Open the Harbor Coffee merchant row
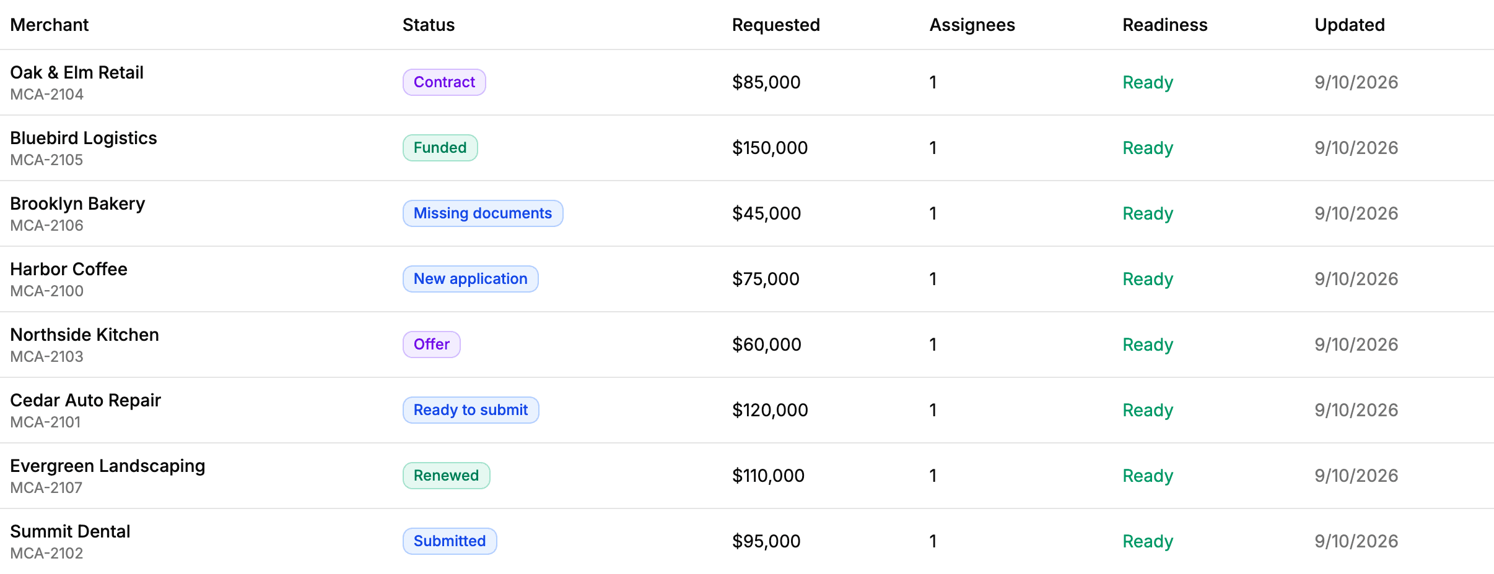Screen dimensions: 1494x574 tap(747, 279)
